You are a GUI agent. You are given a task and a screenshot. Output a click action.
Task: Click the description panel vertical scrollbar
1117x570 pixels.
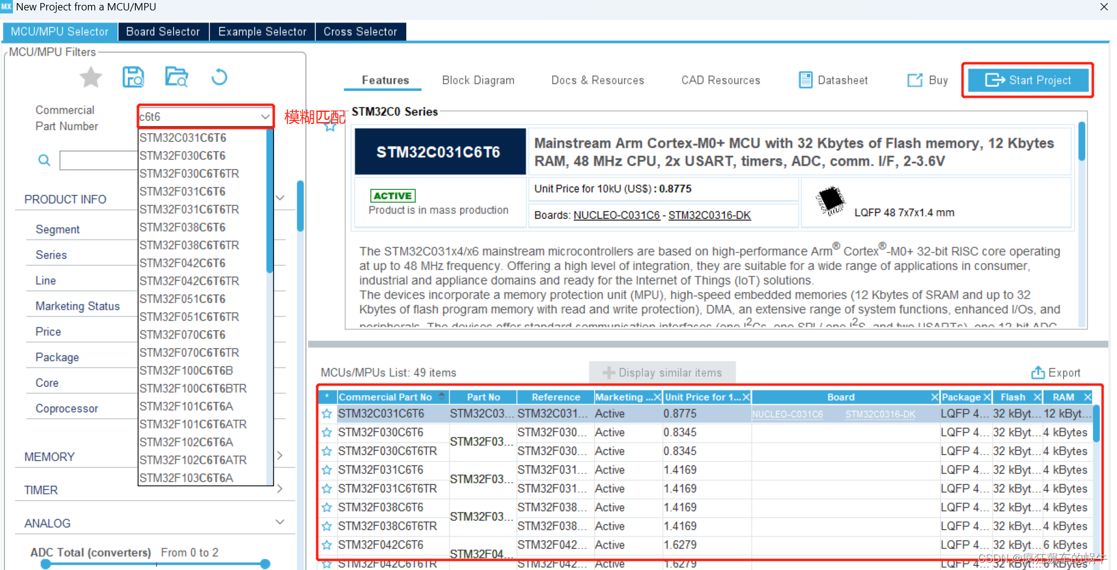[x=1082, y=141]
